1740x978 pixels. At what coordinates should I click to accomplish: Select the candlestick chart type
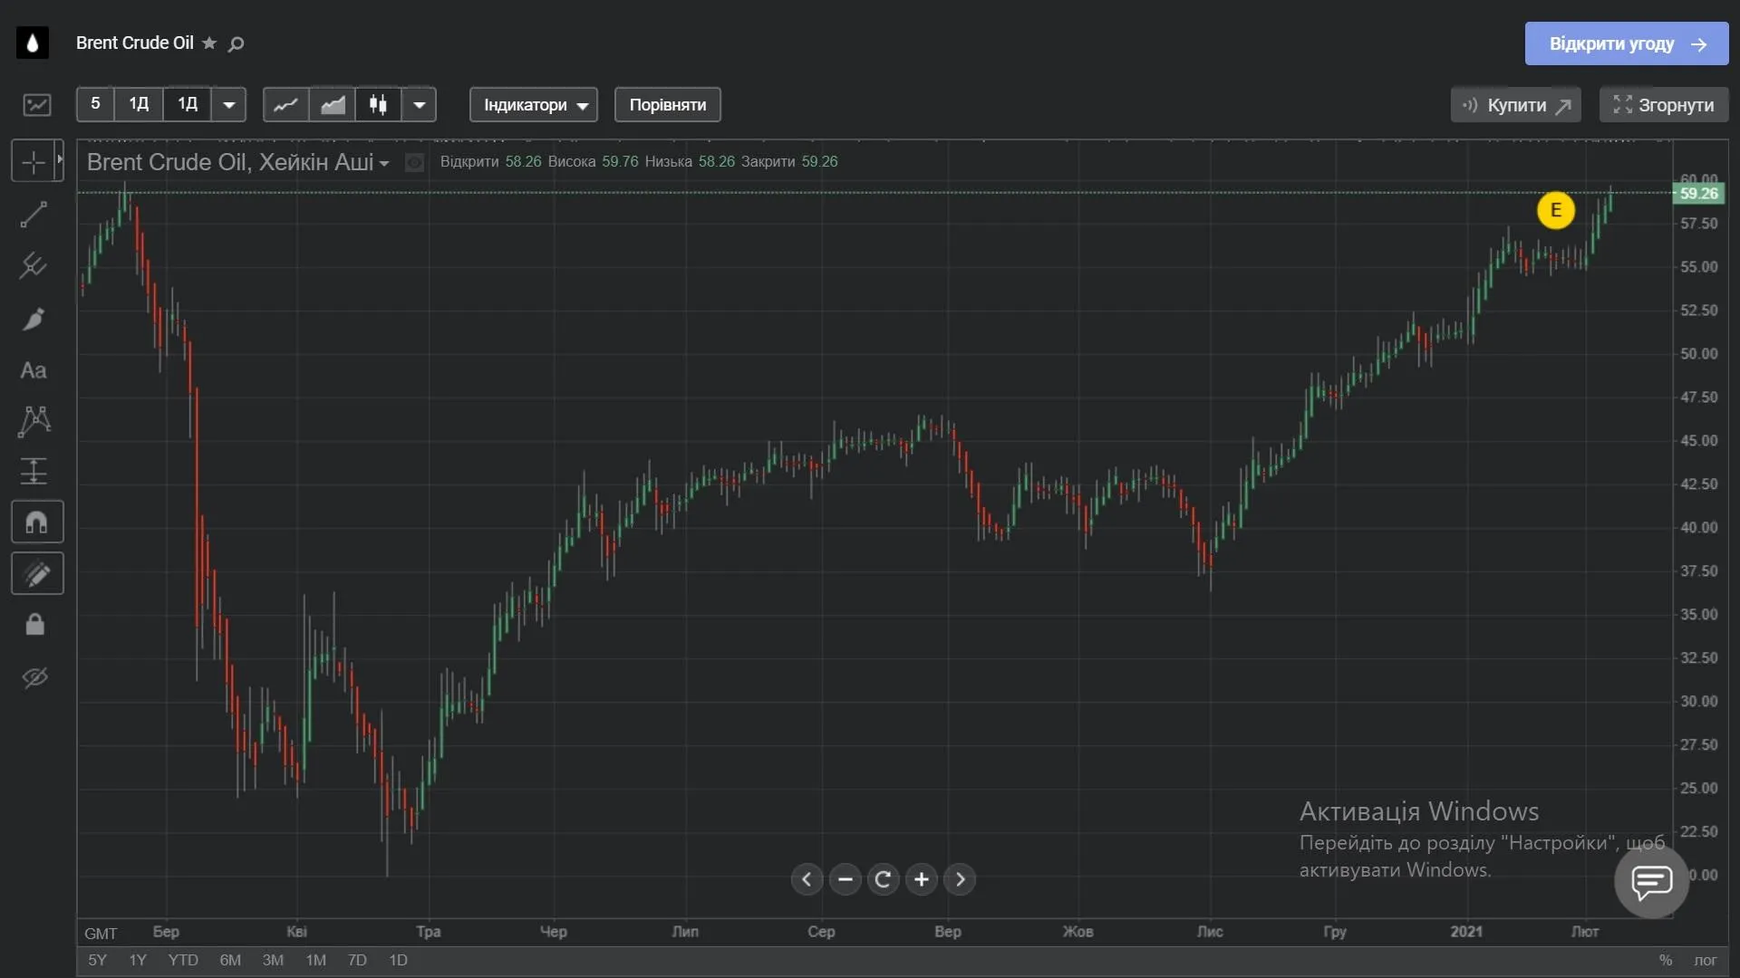(x=376, y=104)
